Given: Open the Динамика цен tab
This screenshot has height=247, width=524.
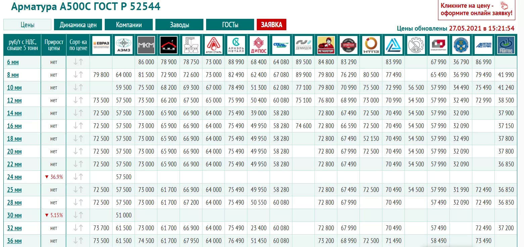Looking at the screenshot, I should click(x=78, y=25).
